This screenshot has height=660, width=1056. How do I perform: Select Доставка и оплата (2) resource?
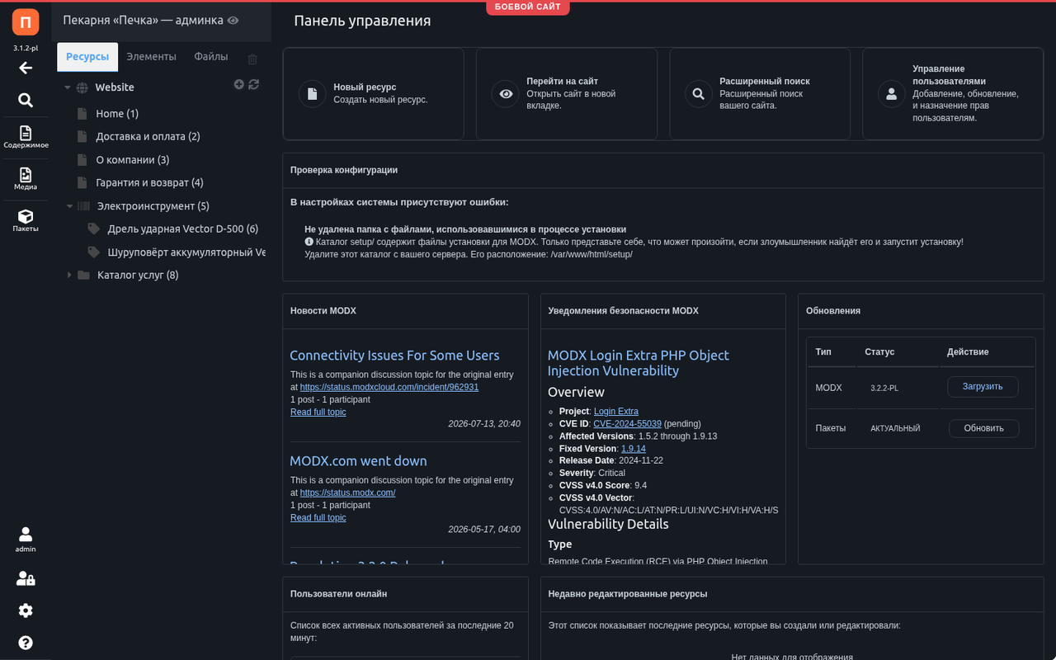[x=148, y=136]
